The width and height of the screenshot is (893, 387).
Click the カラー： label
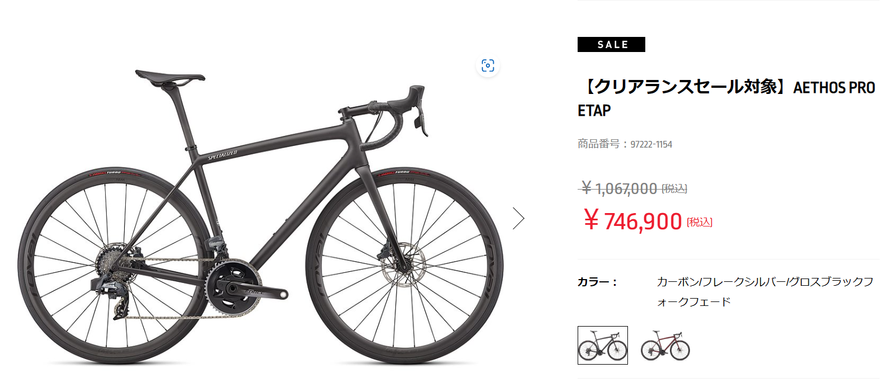tap(597, 282)
